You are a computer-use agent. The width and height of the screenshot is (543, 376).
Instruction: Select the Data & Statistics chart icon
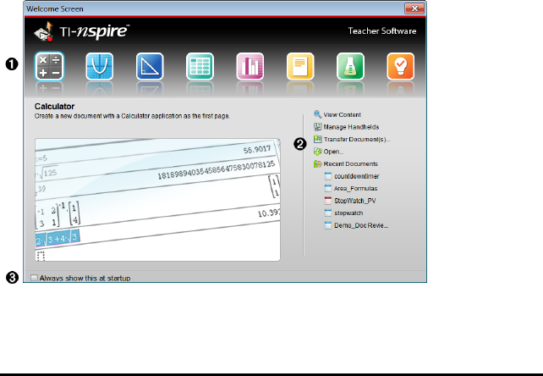[x=250, y=66]
